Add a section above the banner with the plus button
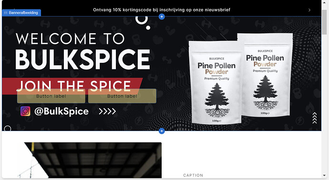This screenshot has width=329, height=180. click(x=162, y=17)
